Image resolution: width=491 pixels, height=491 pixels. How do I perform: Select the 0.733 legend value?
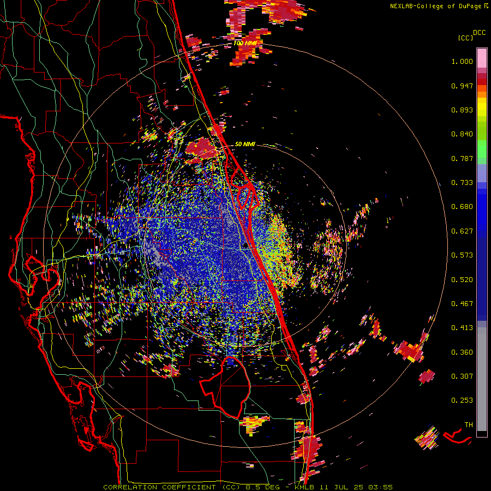tap(462, 183)
